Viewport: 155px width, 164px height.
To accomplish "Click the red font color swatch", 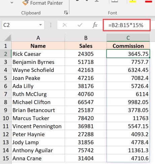I will point(149,1).
